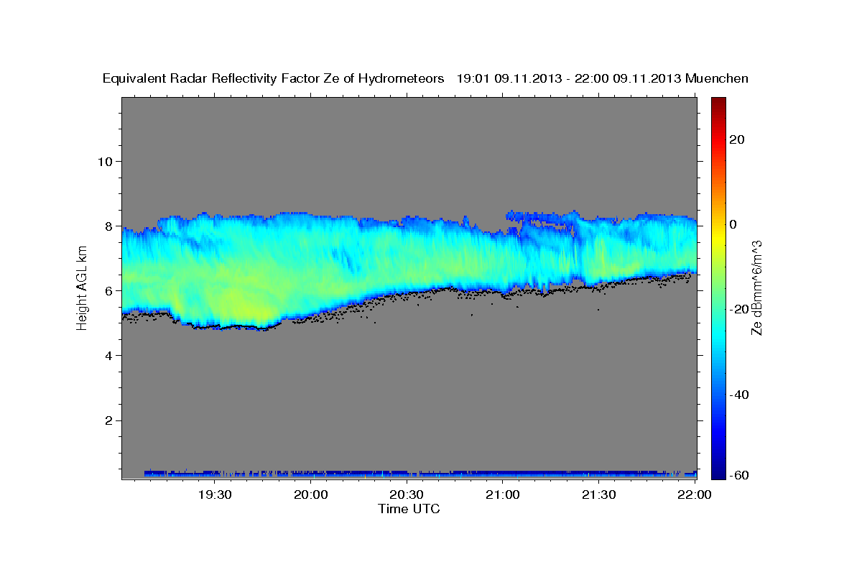Click the height tick label 2
This screenshot has width=862, height=575.
(110, 420)
